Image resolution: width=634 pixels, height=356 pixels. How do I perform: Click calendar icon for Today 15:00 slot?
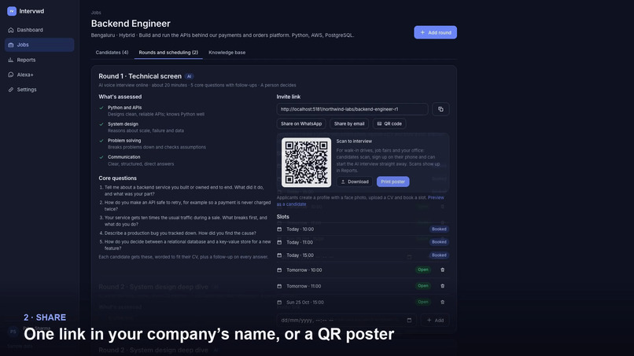pyautogui.click(x=279, y=255)
